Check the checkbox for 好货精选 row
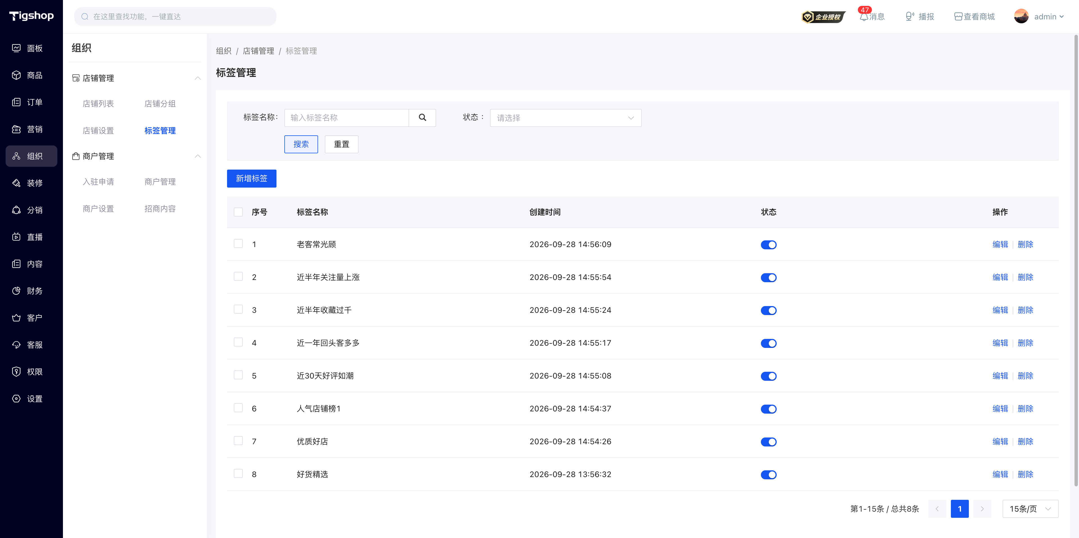This screenshot has height=538, width=1079. click(238, 473)
